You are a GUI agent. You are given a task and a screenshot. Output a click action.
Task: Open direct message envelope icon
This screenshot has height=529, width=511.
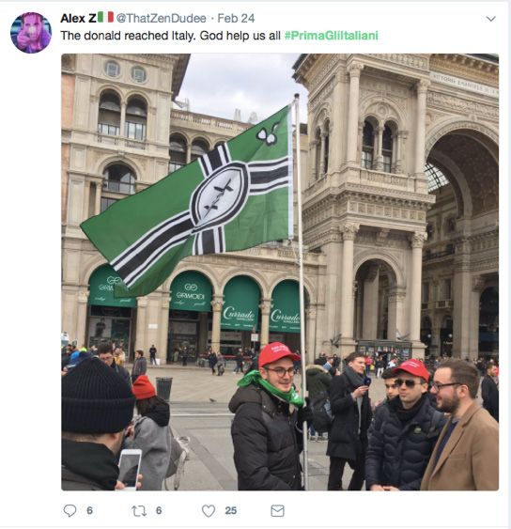click(x=278, y=511)
